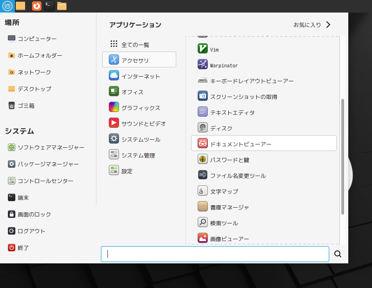
Task: Select the サウンドとビデオ category
Action: [x=139, y=123]
